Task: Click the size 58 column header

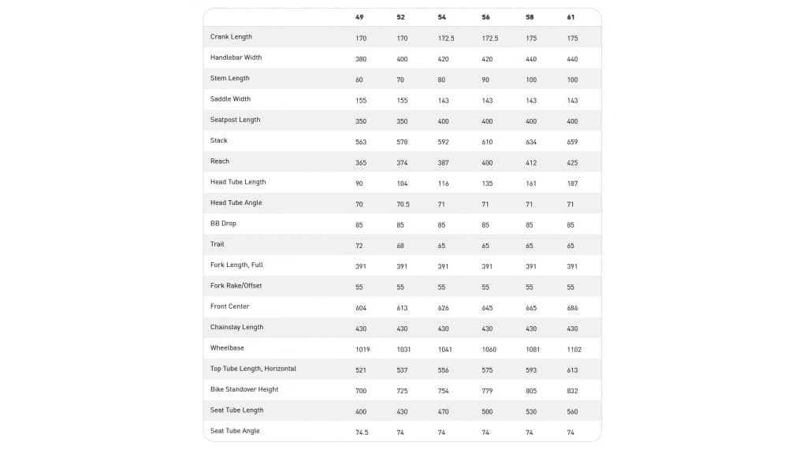Action: (x=530, y=17)
